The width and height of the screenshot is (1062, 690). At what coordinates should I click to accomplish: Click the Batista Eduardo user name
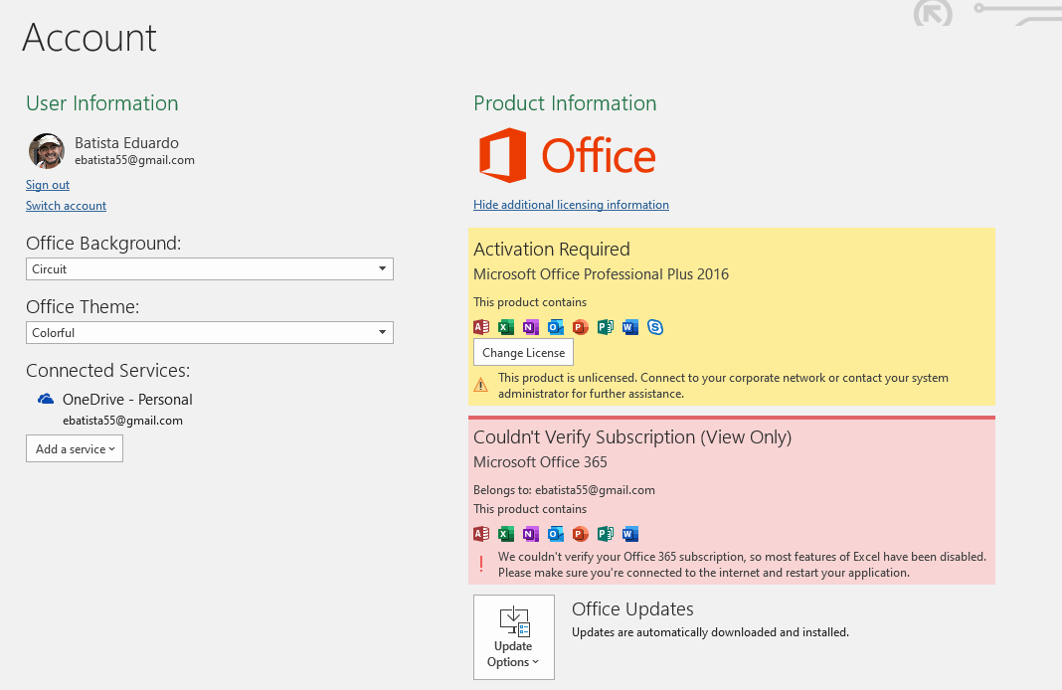coord(126,143)
